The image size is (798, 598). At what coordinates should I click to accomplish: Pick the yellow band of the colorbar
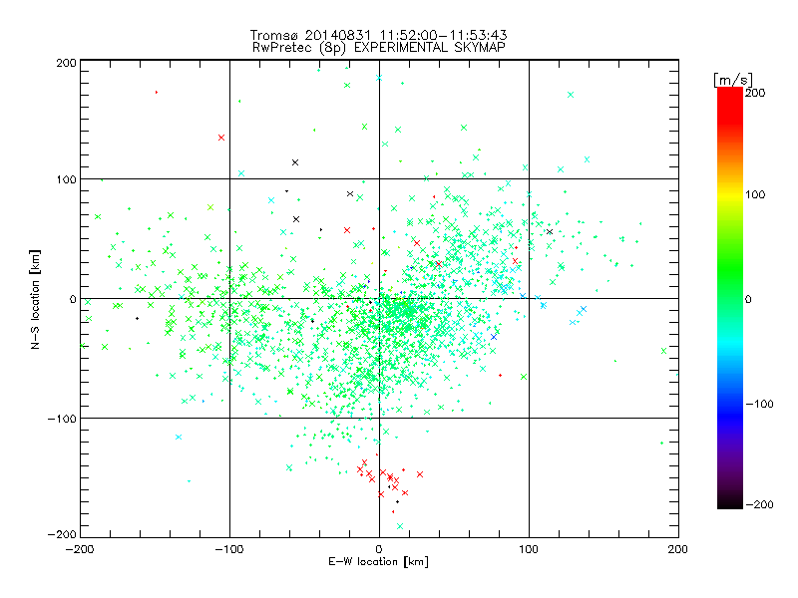tap(730, 194)
